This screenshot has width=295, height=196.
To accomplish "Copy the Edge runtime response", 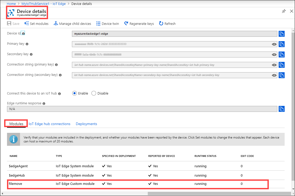I will [x=281, y=109].
